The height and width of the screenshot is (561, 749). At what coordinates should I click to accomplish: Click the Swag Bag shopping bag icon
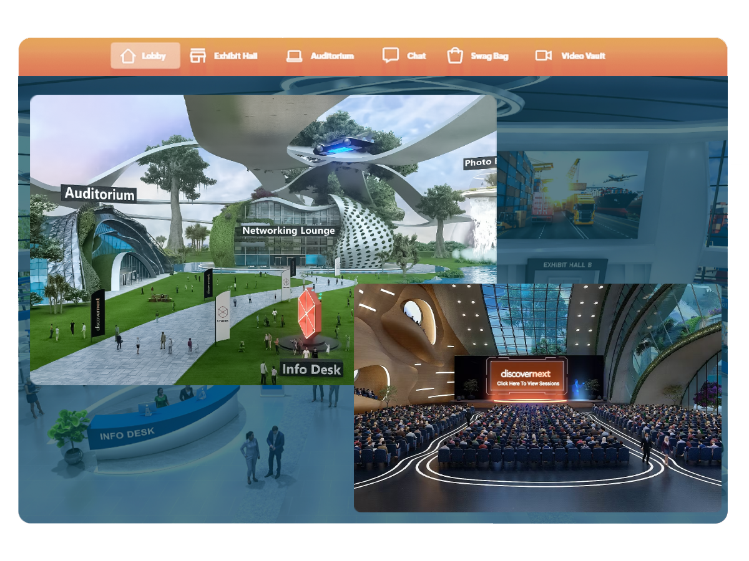pyautogui.click(x=456, y=55)
